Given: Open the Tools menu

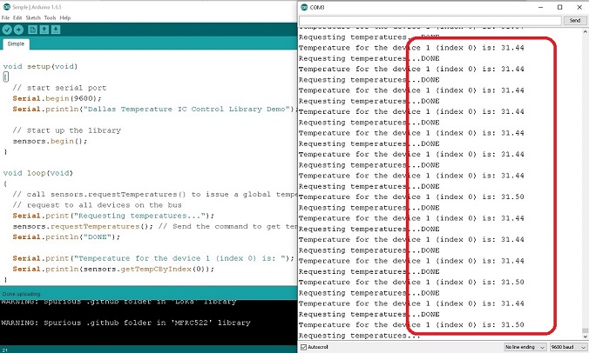Looking at the screenshot, I should click(50, 17).
